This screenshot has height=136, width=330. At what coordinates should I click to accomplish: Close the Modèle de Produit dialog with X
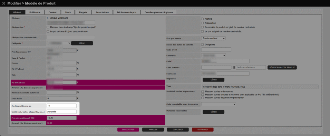pos(4,3)
